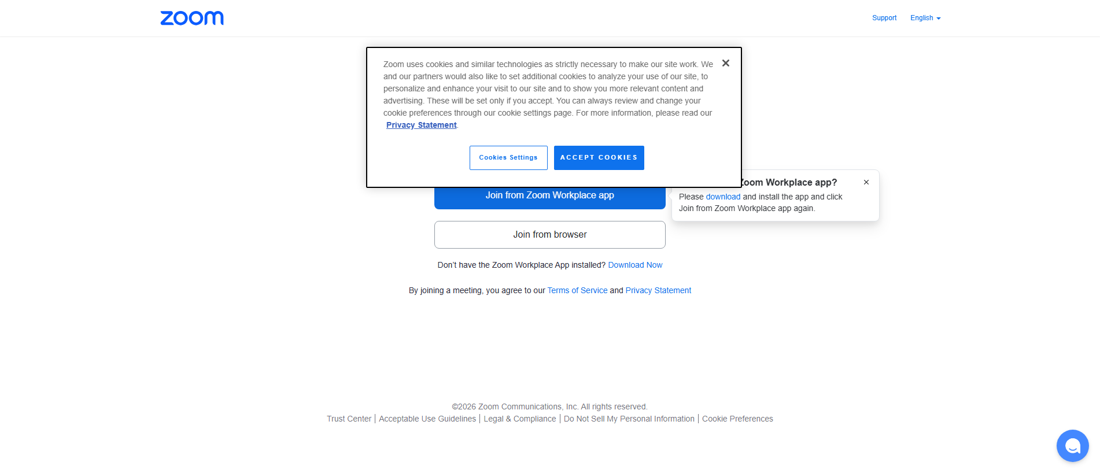Open the chat support bubble

point(1072,446)
